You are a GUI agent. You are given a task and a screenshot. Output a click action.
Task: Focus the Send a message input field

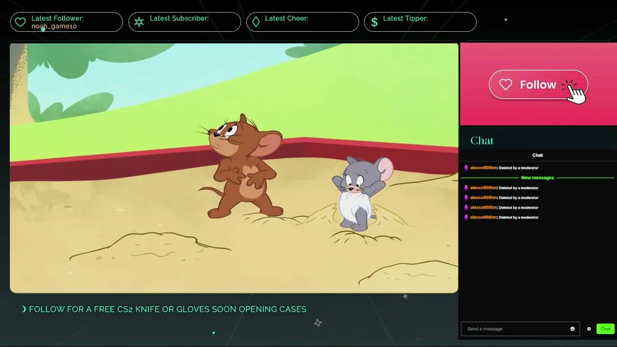click(x=520, y=329)
